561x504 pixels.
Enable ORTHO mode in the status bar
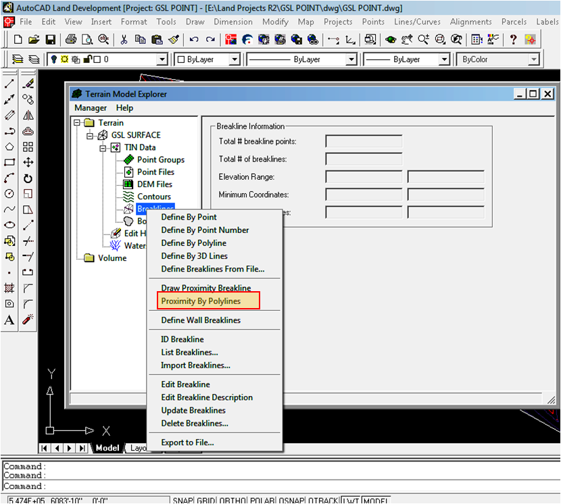(x=232, y=500)
